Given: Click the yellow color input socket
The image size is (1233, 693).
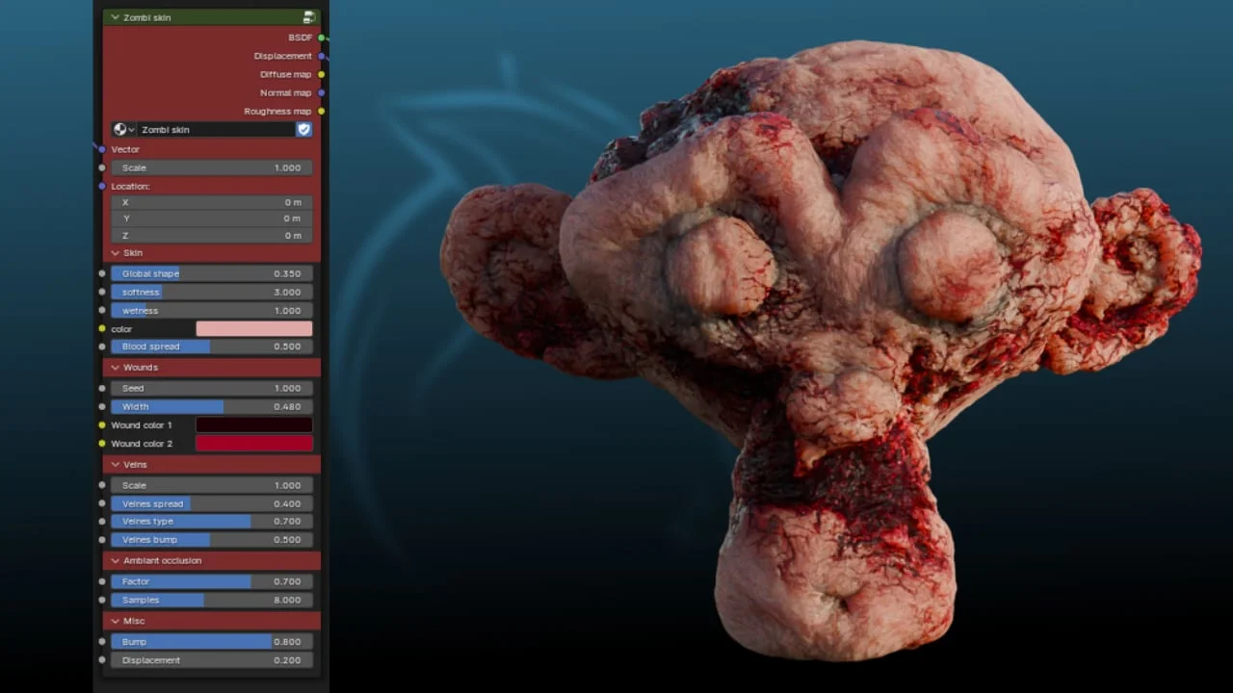Looking at the screenshot, I should click(101, 328).
